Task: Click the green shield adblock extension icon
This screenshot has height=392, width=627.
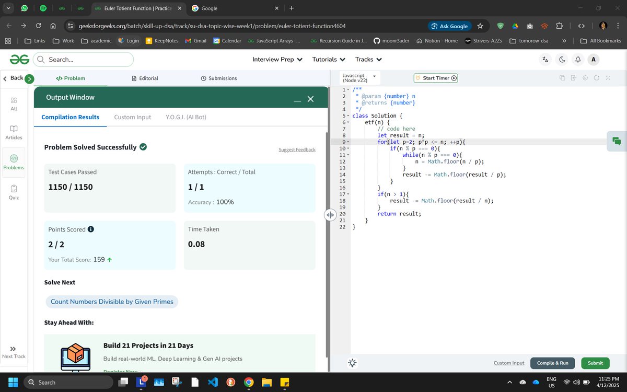Action: coord(500,26)
